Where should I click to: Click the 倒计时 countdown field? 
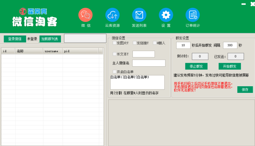click(x=200, y=56)
